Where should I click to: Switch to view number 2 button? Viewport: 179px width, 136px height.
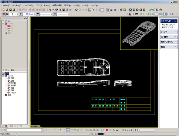pyautogui.click(x=134, y=10)
